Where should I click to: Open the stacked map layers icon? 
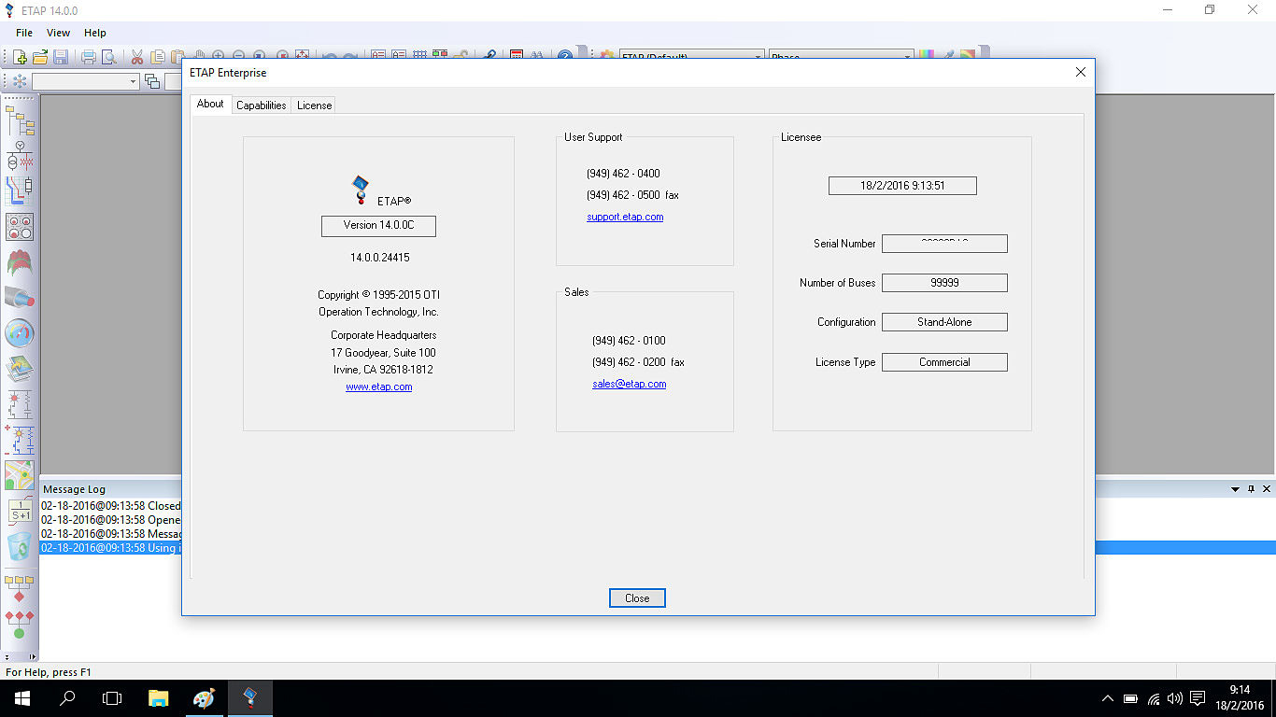[x=20, y=368]
